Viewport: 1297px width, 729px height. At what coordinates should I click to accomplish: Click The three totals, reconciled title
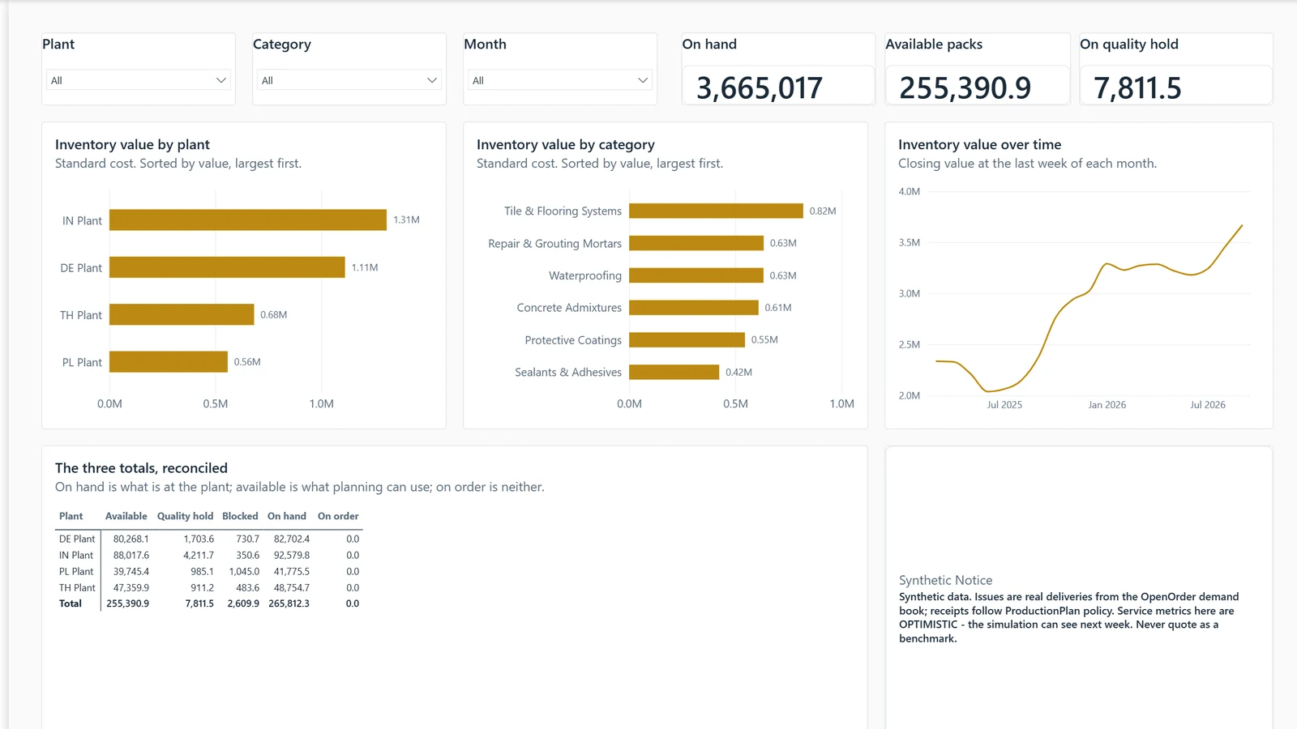coord(141,468)
